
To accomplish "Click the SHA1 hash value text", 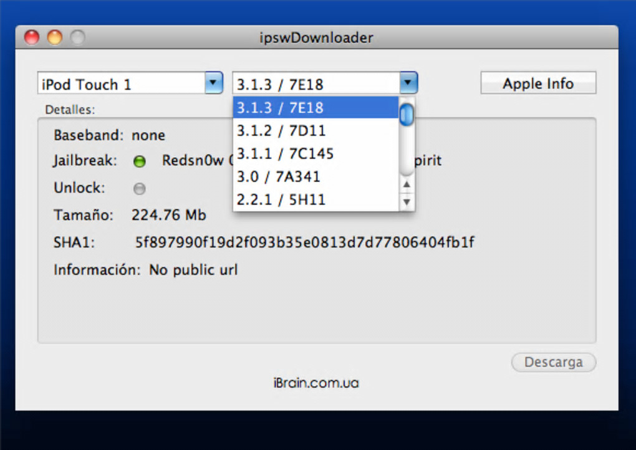I will (305, 242).
